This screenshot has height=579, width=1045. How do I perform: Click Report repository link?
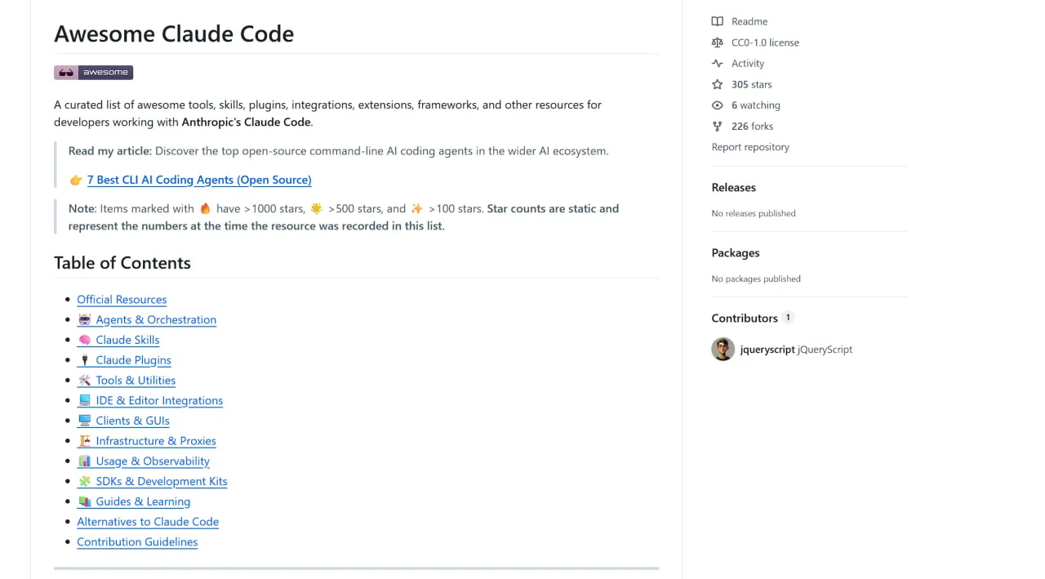(x=750, y=147)
